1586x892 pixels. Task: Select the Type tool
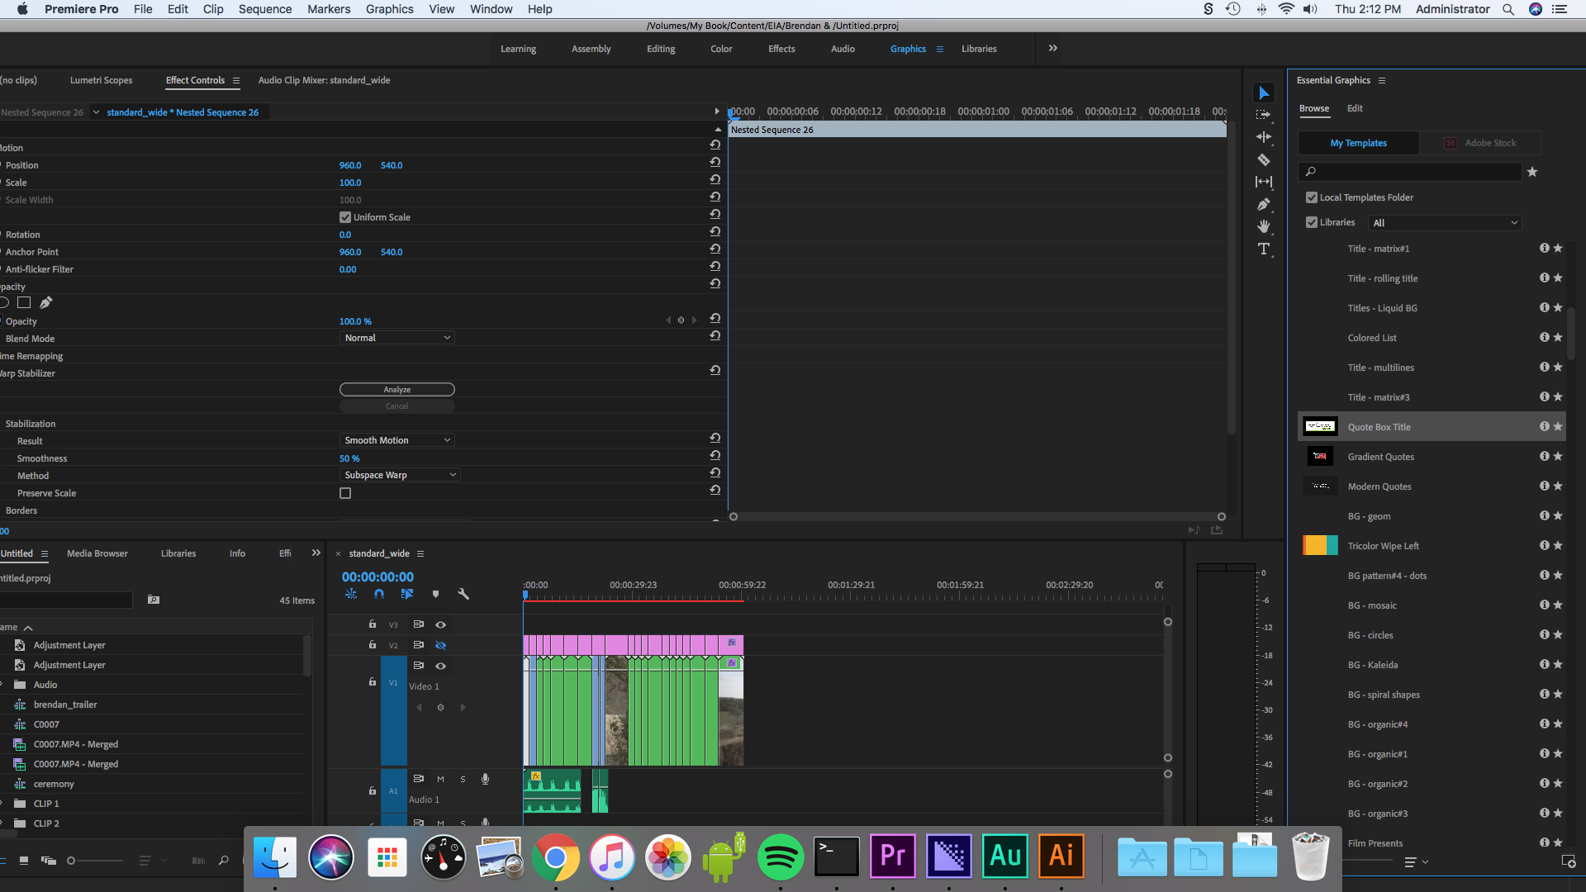tap(1264, 249)
